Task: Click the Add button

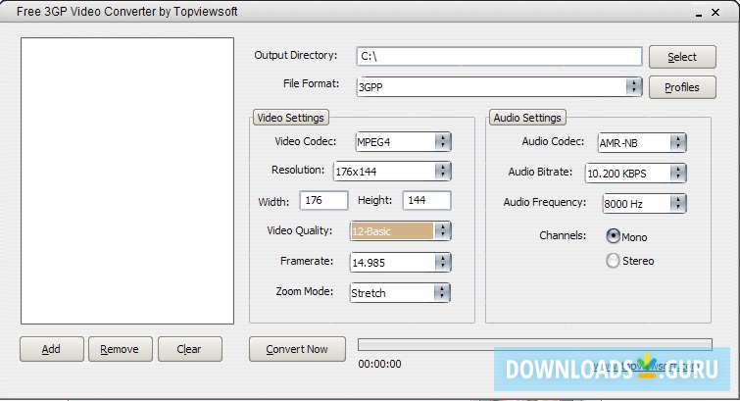Action: (x=51, y=349)
